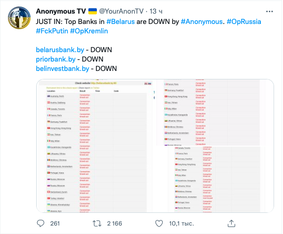283x234 pixels.
Task: Visit the priorbank.by link
Action: tap(55, 59)
